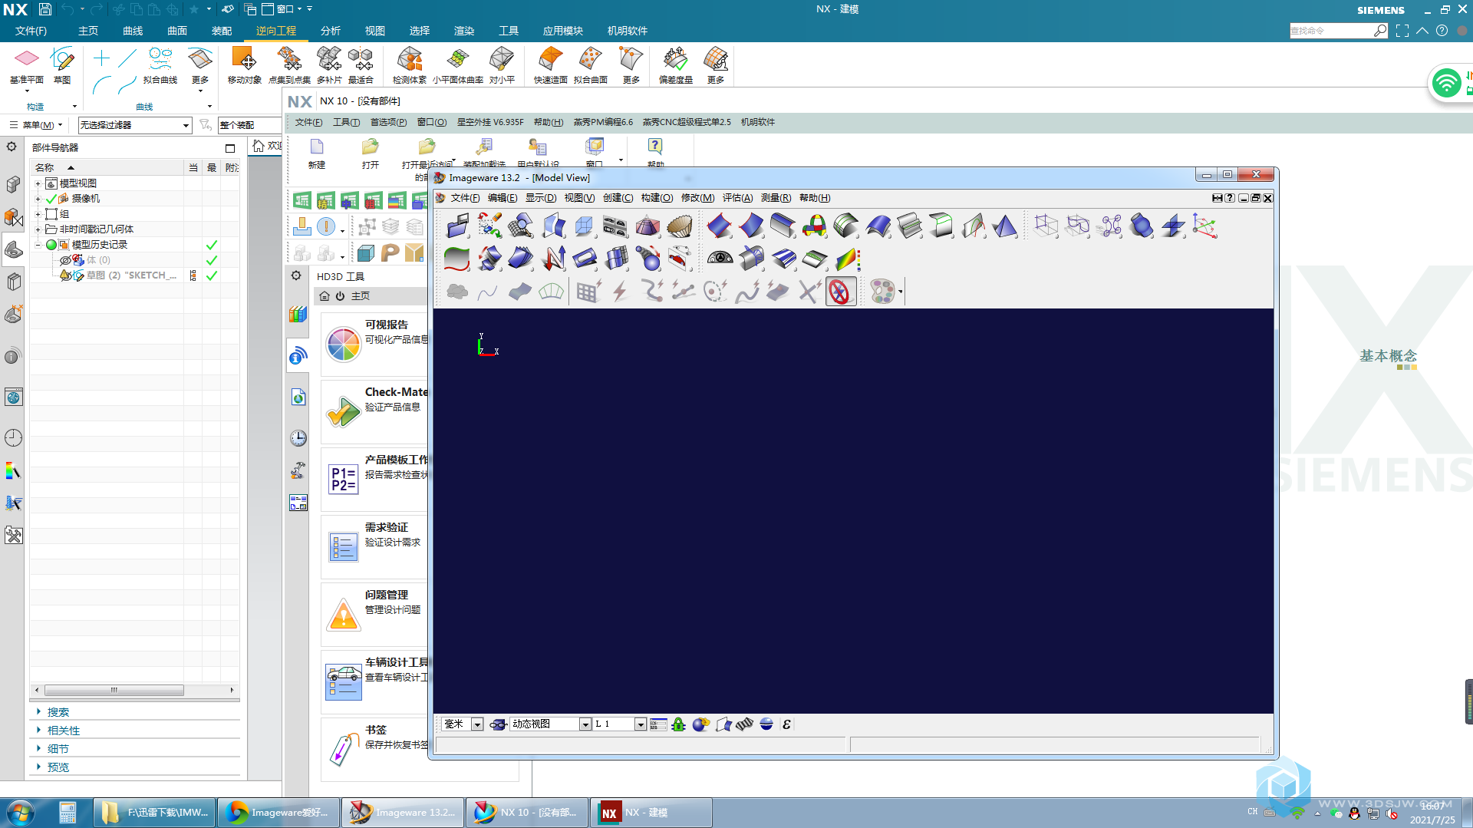Switch to the 逆向工程 ribbon tab
The height and width of the screenshot is (828, 1473).
[276, 31]
